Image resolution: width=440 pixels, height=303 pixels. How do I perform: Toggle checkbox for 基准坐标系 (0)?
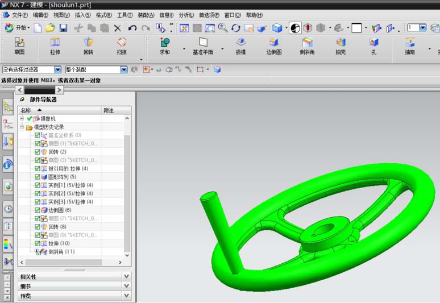pyautogui.click(x=37, y=135)
